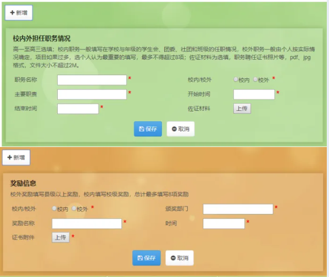The image size is (329, 277).
Task: Focus the 职务名称 input field
Action: 92,80
